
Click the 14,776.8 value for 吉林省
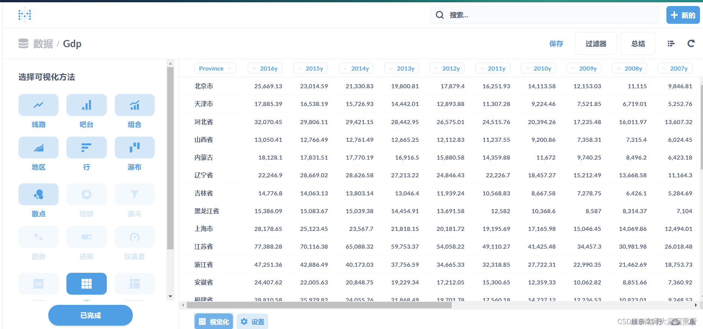pyautogui.click(x=270, y=193)
